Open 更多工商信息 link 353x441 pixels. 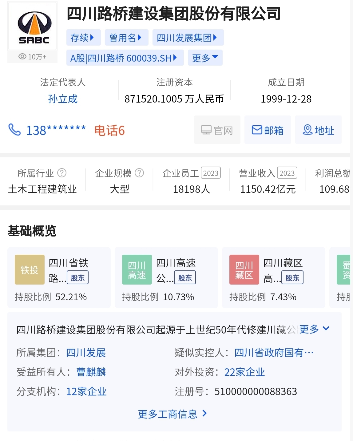(173, 414)
